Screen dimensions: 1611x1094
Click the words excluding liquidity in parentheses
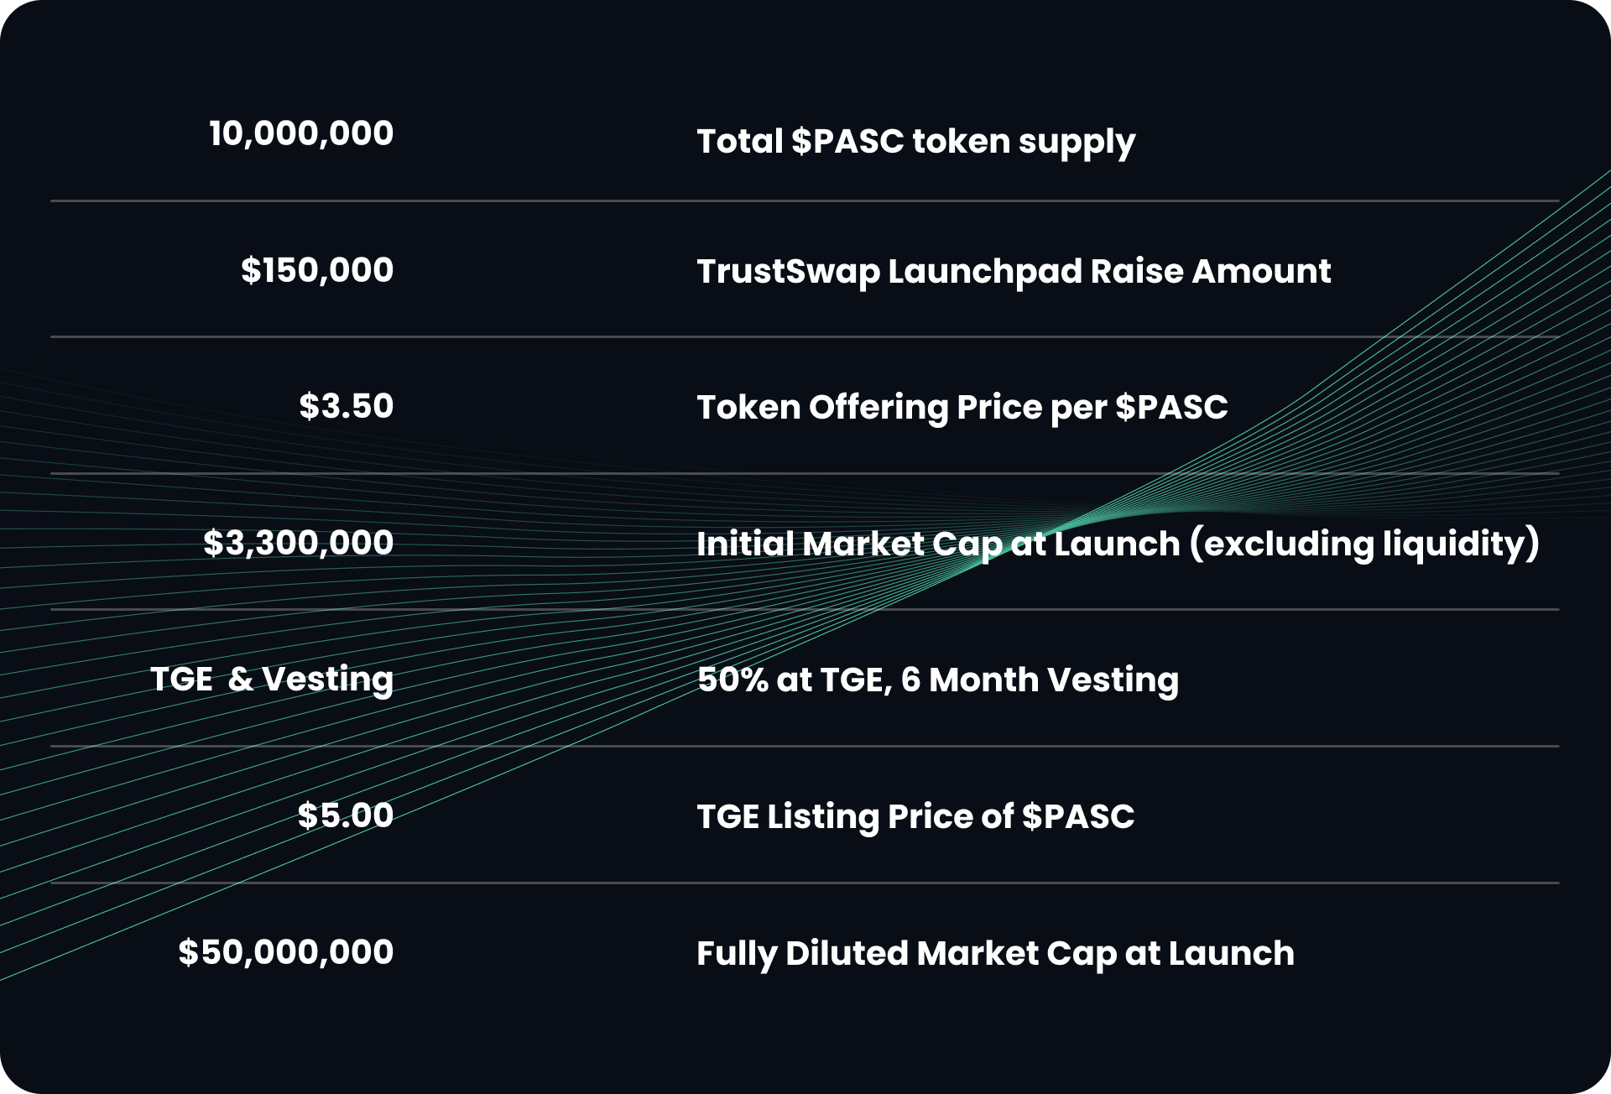tap(1365, 544)
